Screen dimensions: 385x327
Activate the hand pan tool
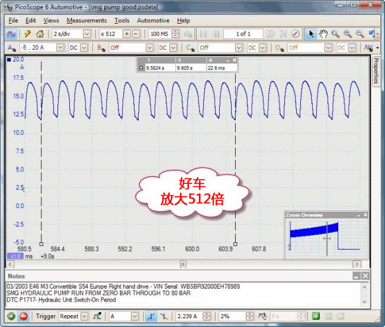coord(323,34)
